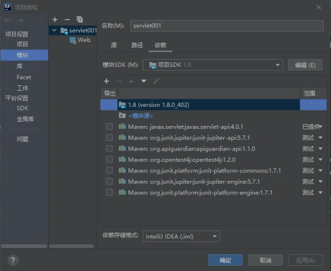The height and width of the screenshot is (271, 331).
Task: Click the module name input field
Action: coord(227,26)
